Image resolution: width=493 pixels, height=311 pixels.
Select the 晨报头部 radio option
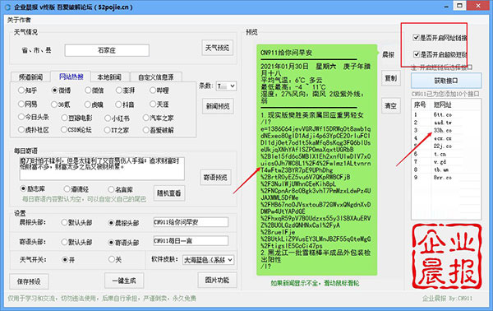pyautogui.click(x=123, y=223)
